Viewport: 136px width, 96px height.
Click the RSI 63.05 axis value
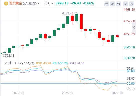pos(131,78)
